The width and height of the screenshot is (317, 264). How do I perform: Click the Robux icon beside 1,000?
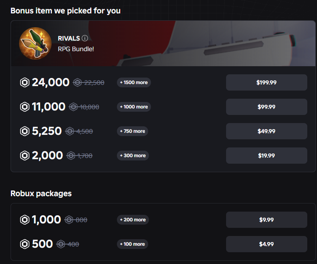25,220
